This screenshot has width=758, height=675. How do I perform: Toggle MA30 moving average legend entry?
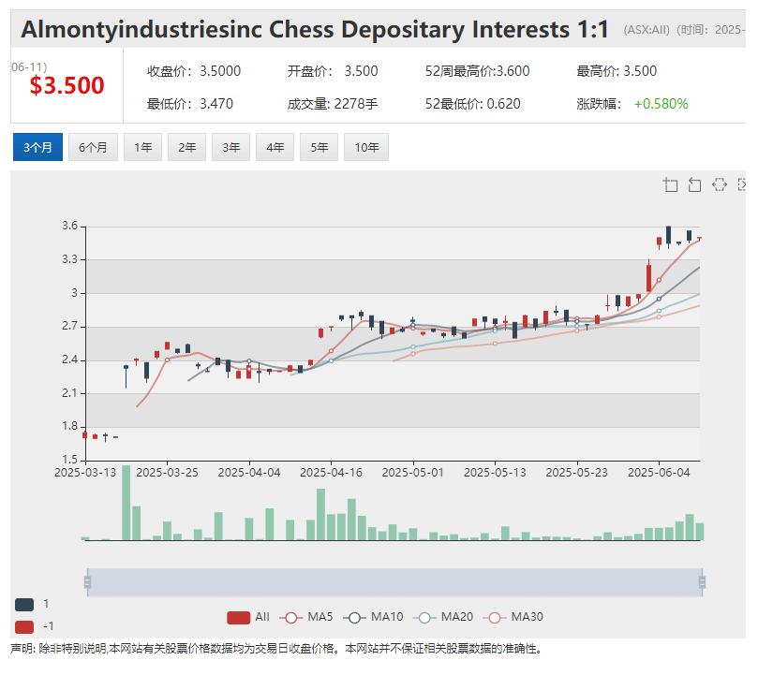[x=513, y=617]
